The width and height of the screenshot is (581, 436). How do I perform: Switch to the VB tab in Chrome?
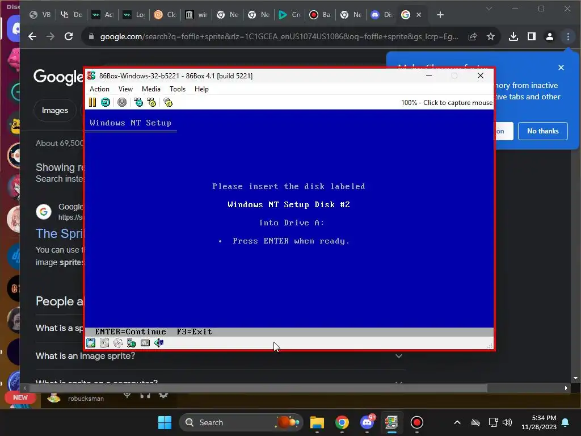coord(40,15)
